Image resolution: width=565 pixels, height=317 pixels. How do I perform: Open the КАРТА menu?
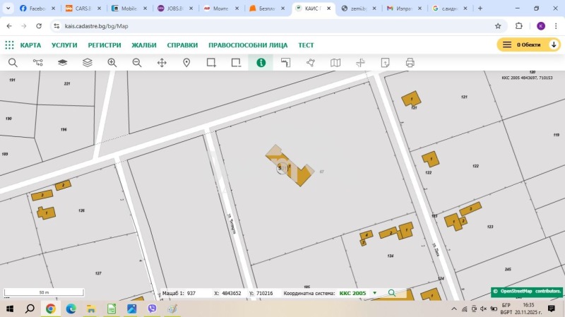coord(30,45)
